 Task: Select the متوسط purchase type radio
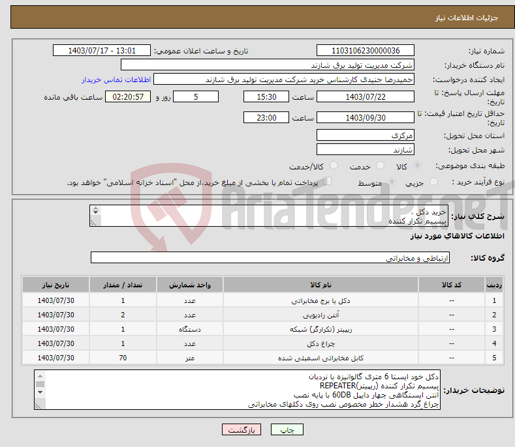pyautogui.click(x=392, y=182)
